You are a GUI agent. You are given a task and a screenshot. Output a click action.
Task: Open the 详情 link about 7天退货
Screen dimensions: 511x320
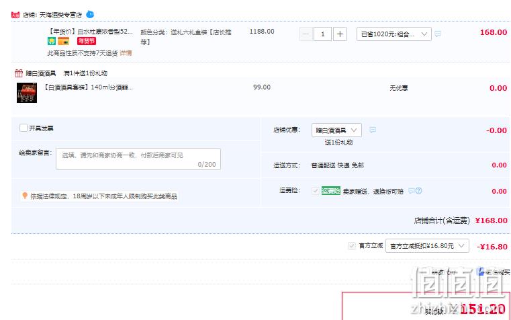(126, 53)
